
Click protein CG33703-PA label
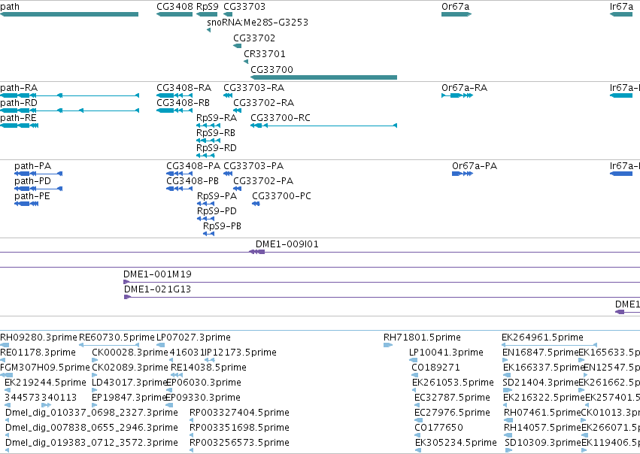(x=253, y=166)
